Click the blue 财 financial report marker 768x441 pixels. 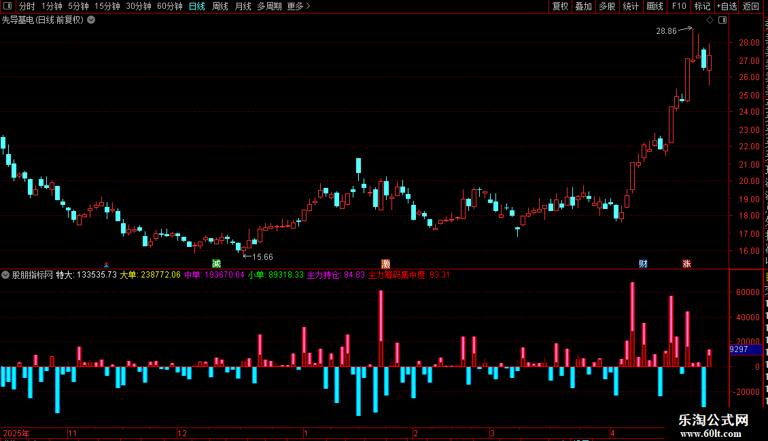(643, 263)
